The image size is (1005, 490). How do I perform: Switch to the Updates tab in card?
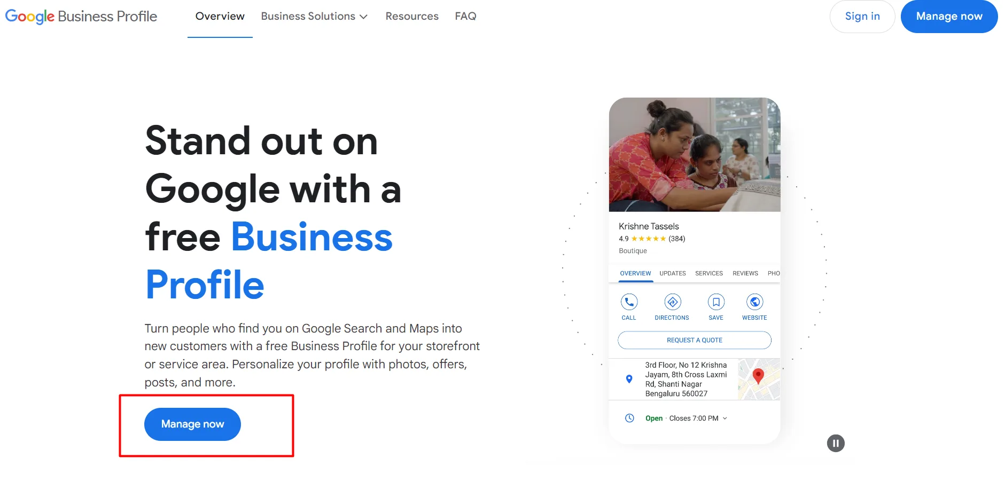click(x=673, y=273)
